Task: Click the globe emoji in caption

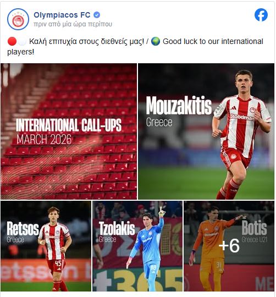Action: 156,41
